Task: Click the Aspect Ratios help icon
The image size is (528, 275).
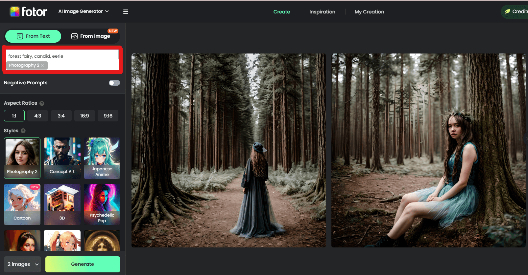Action: pos(42,103)
